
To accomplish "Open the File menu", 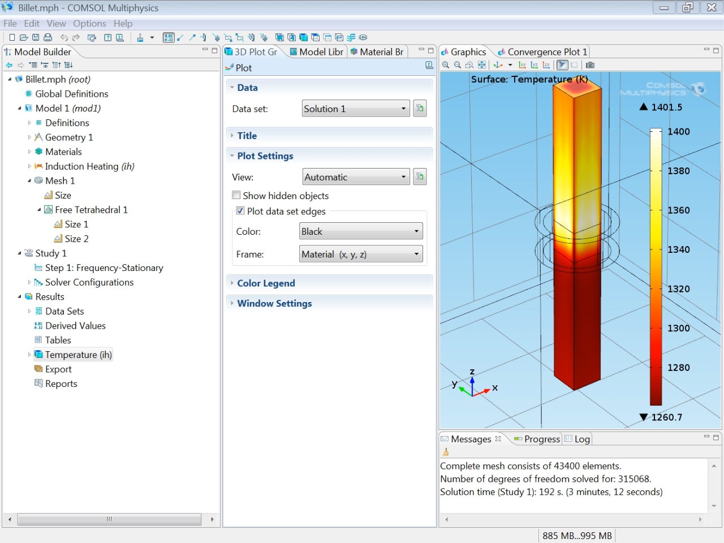I will pos(10,23).
